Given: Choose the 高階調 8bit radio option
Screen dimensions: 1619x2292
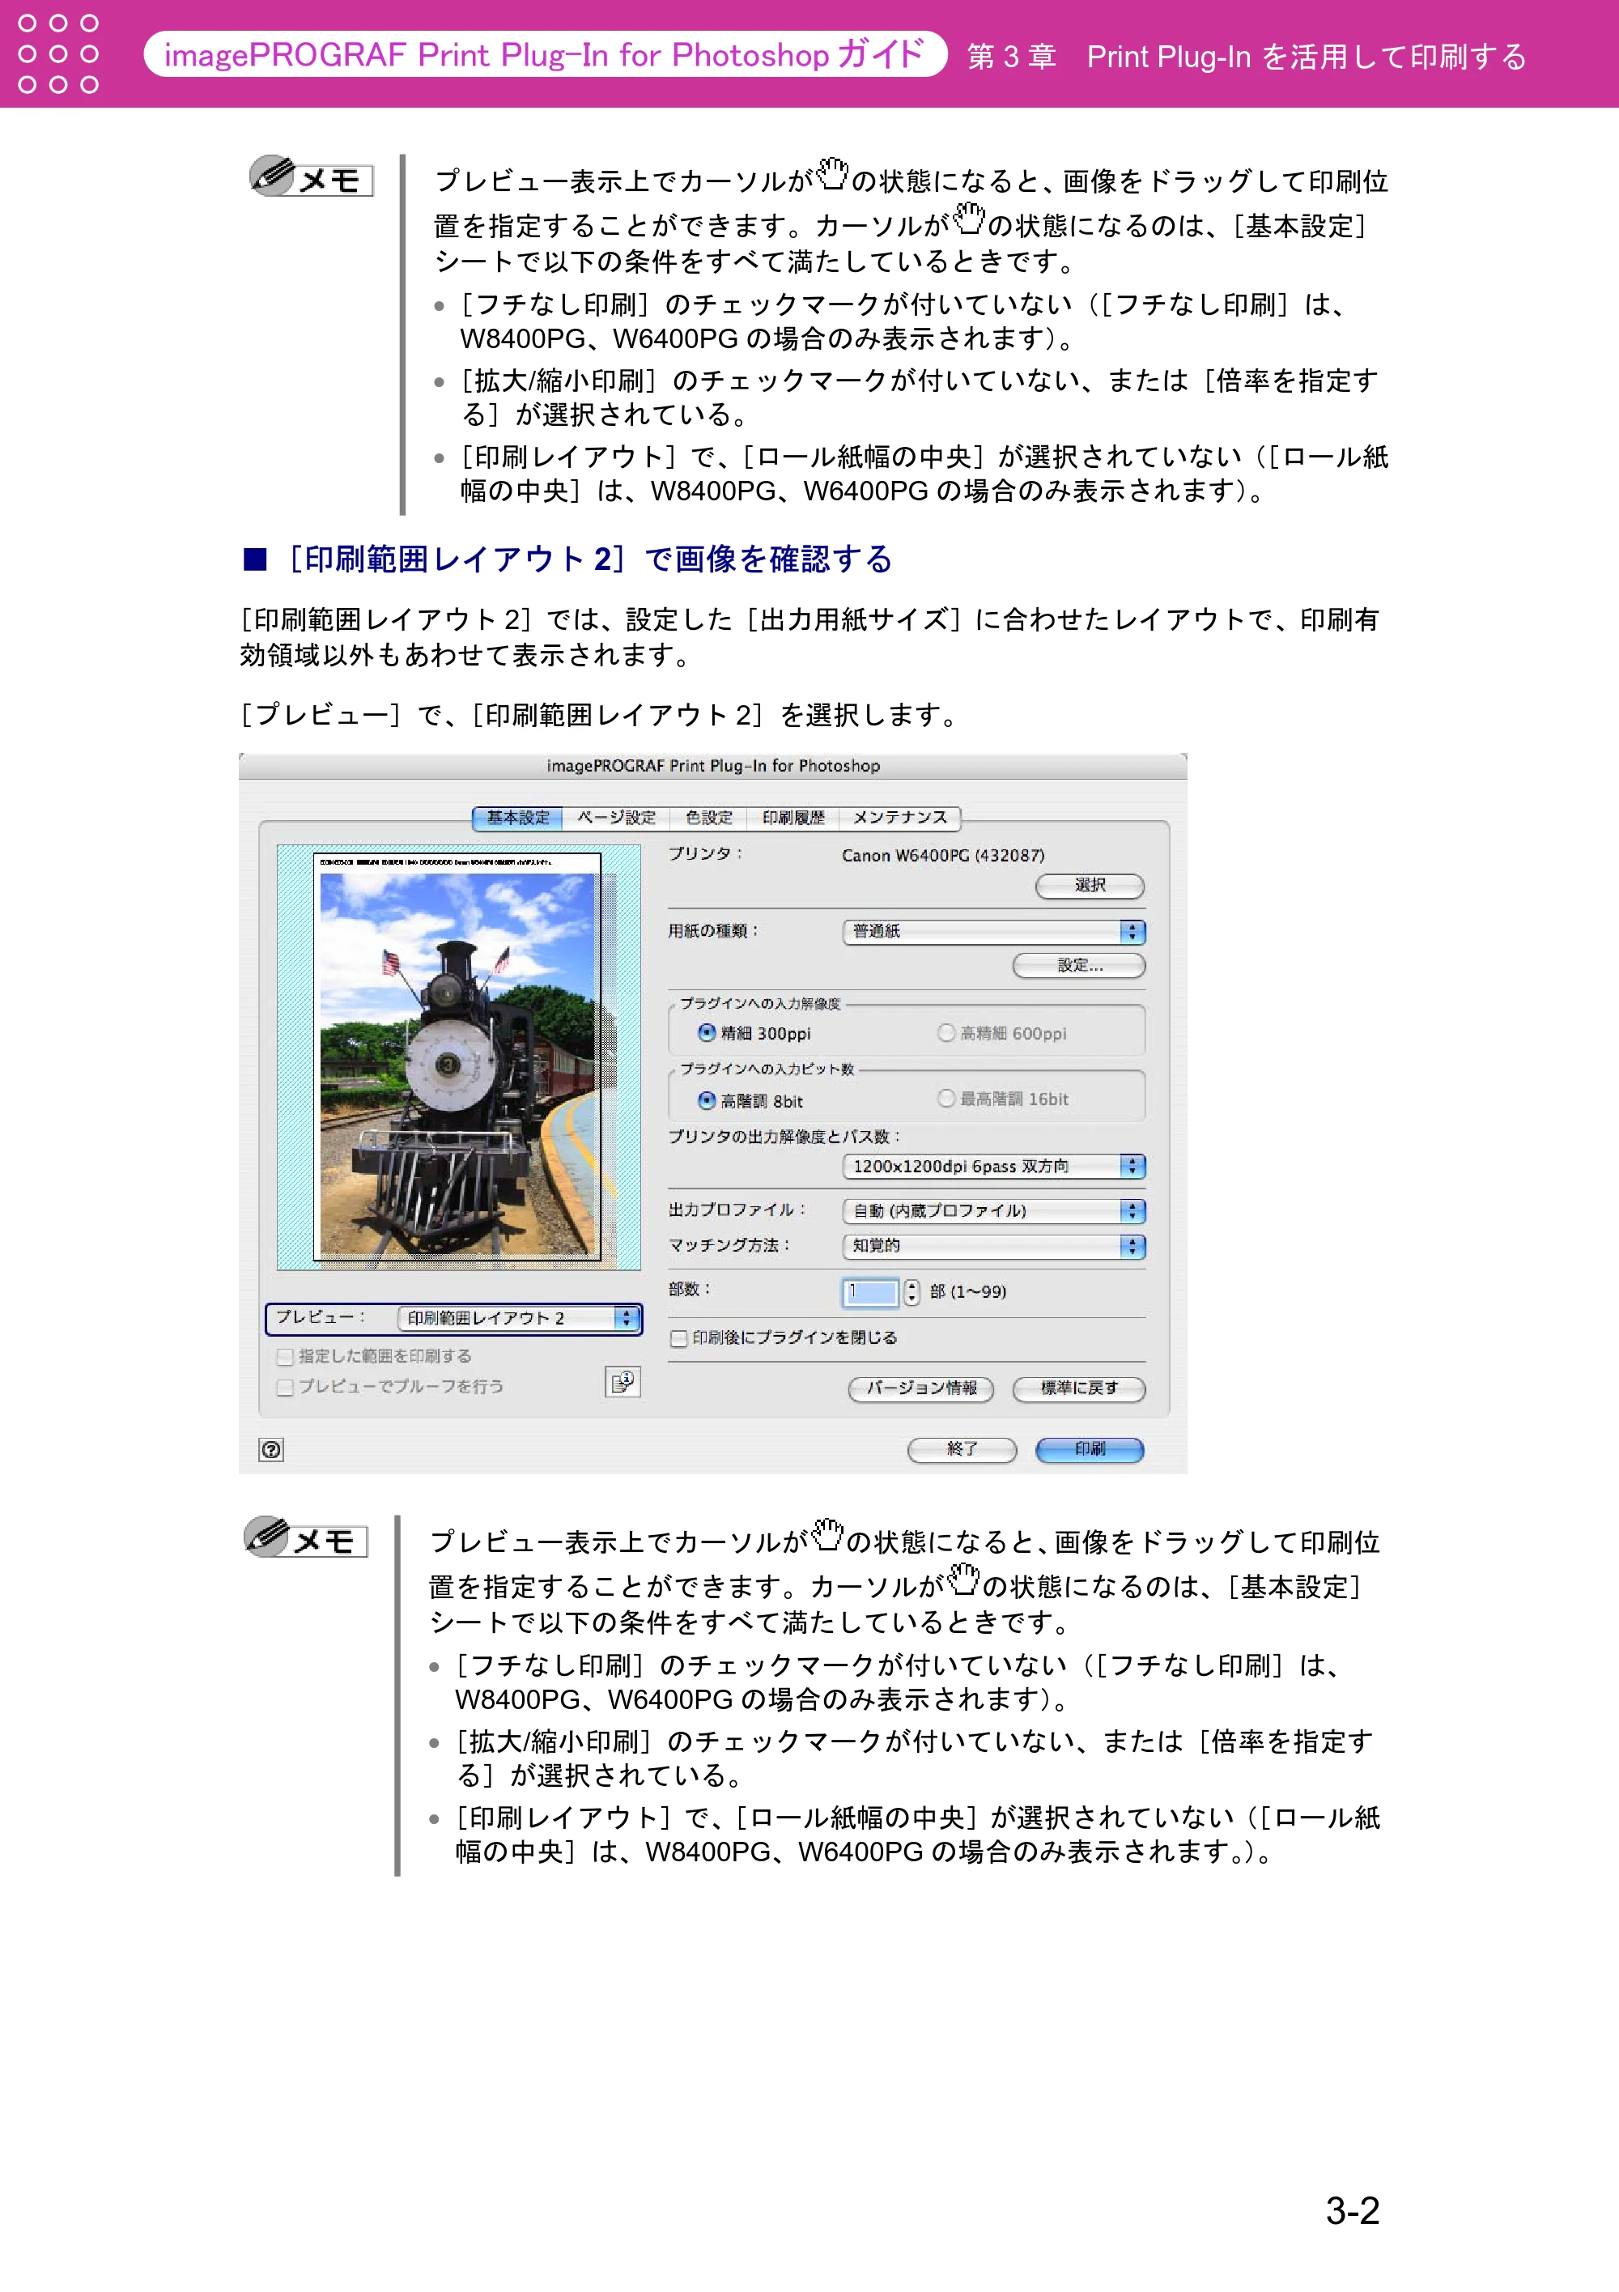Looking at the screenshot, I should tap(707, 1100).
